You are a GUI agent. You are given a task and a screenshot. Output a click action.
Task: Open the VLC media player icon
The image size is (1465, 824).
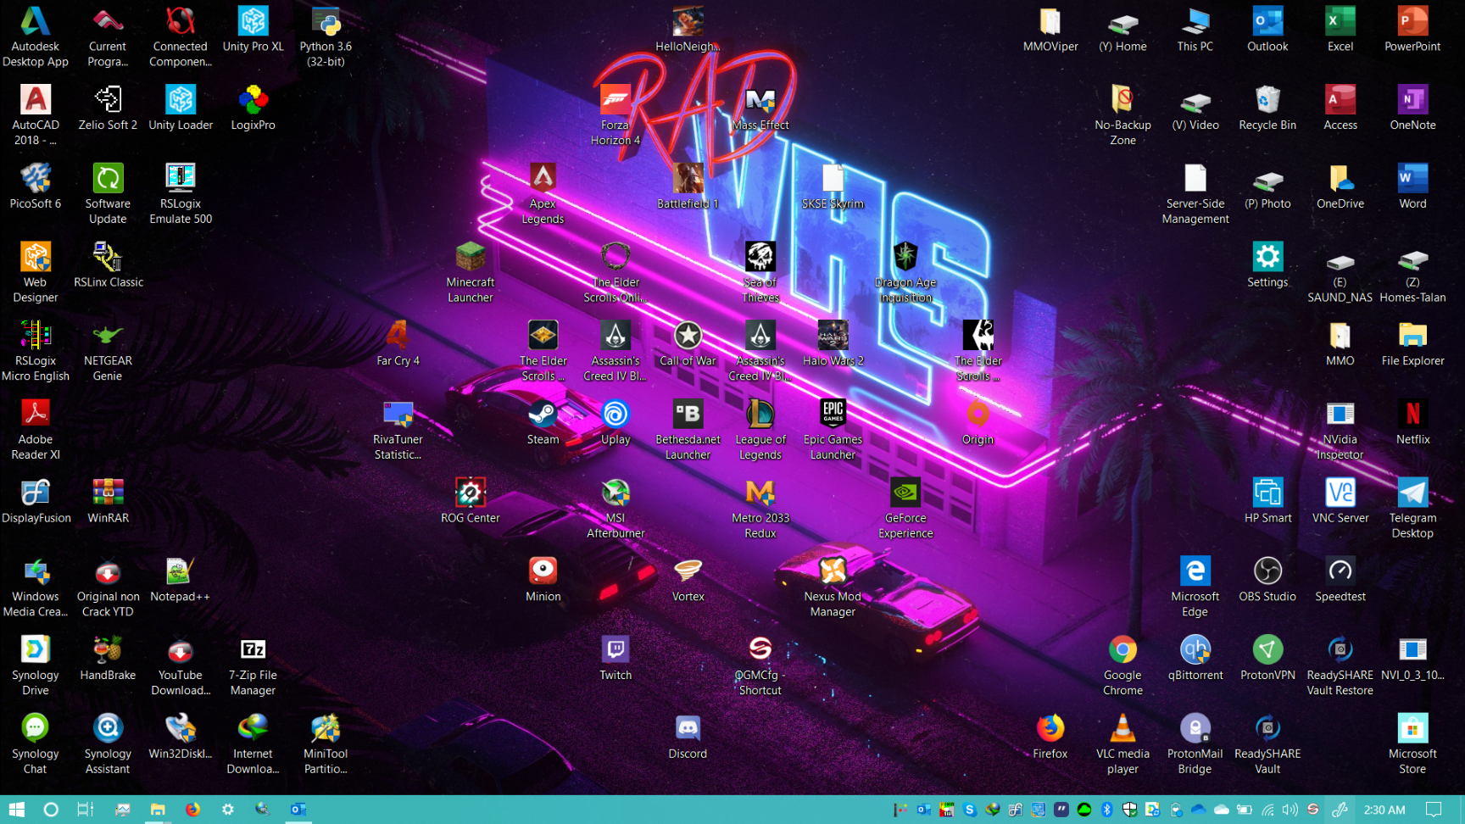click(x=1122, y=744)
